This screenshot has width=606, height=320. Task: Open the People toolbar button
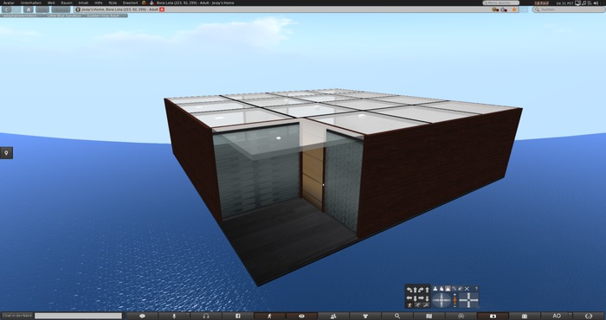tap(333, 316)
